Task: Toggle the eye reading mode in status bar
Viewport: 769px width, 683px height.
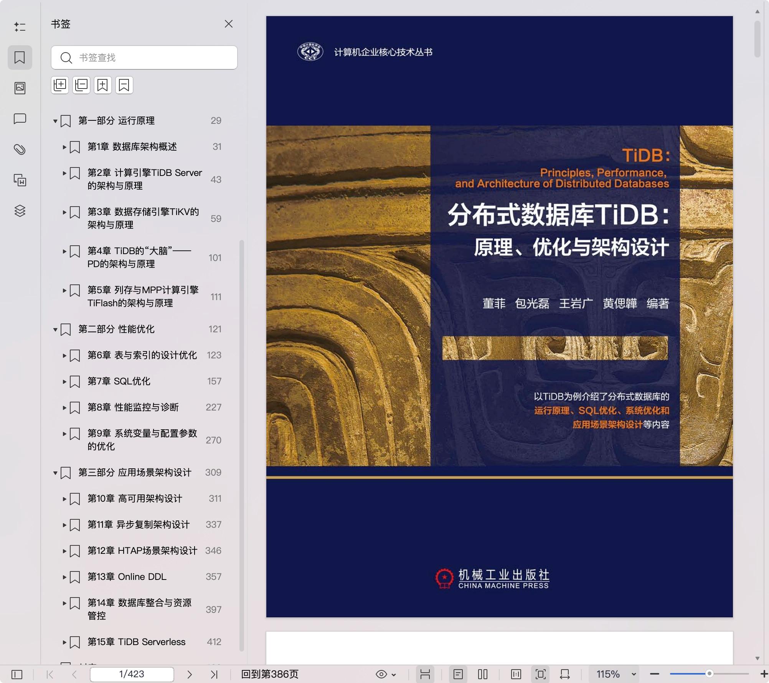Action: [381, 674]
